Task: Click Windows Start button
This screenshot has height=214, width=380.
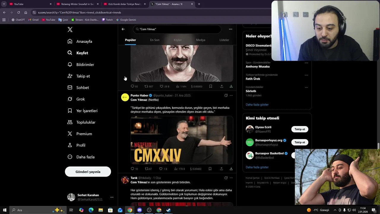Action: pyautogui.click(x=5, y=210)
